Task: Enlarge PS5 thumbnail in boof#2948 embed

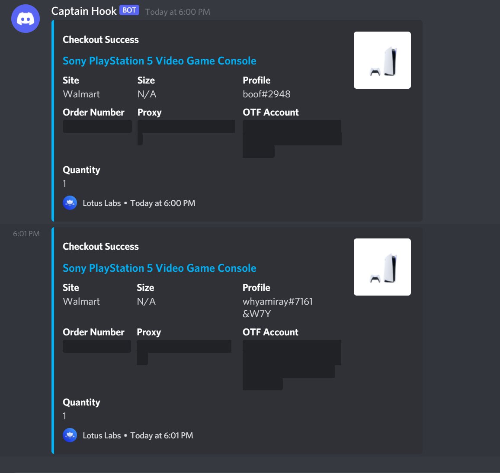Action: click(382, 60)
